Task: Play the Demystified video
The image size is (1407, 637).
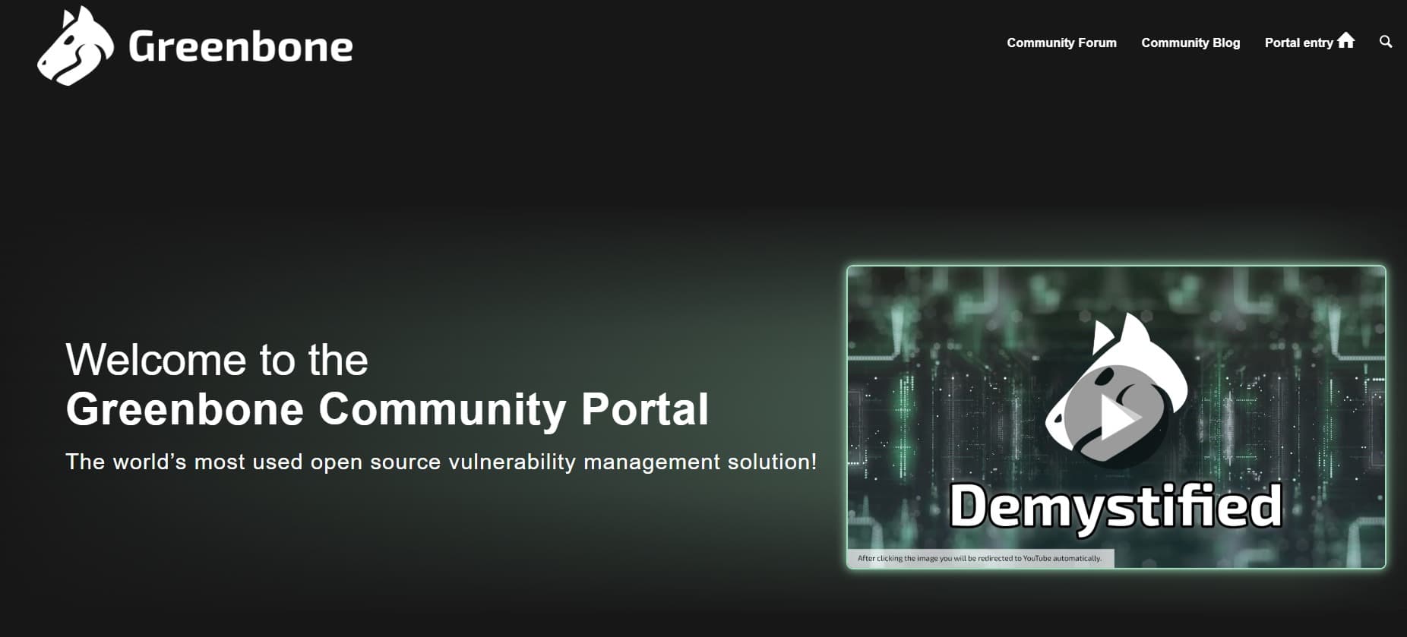Action: (x=1116, y=418)
